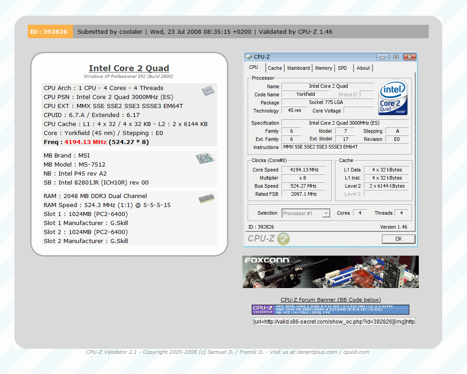Click the 'CPUID : 6.7.A / Extended : 6.17' line

click(92, 115)
